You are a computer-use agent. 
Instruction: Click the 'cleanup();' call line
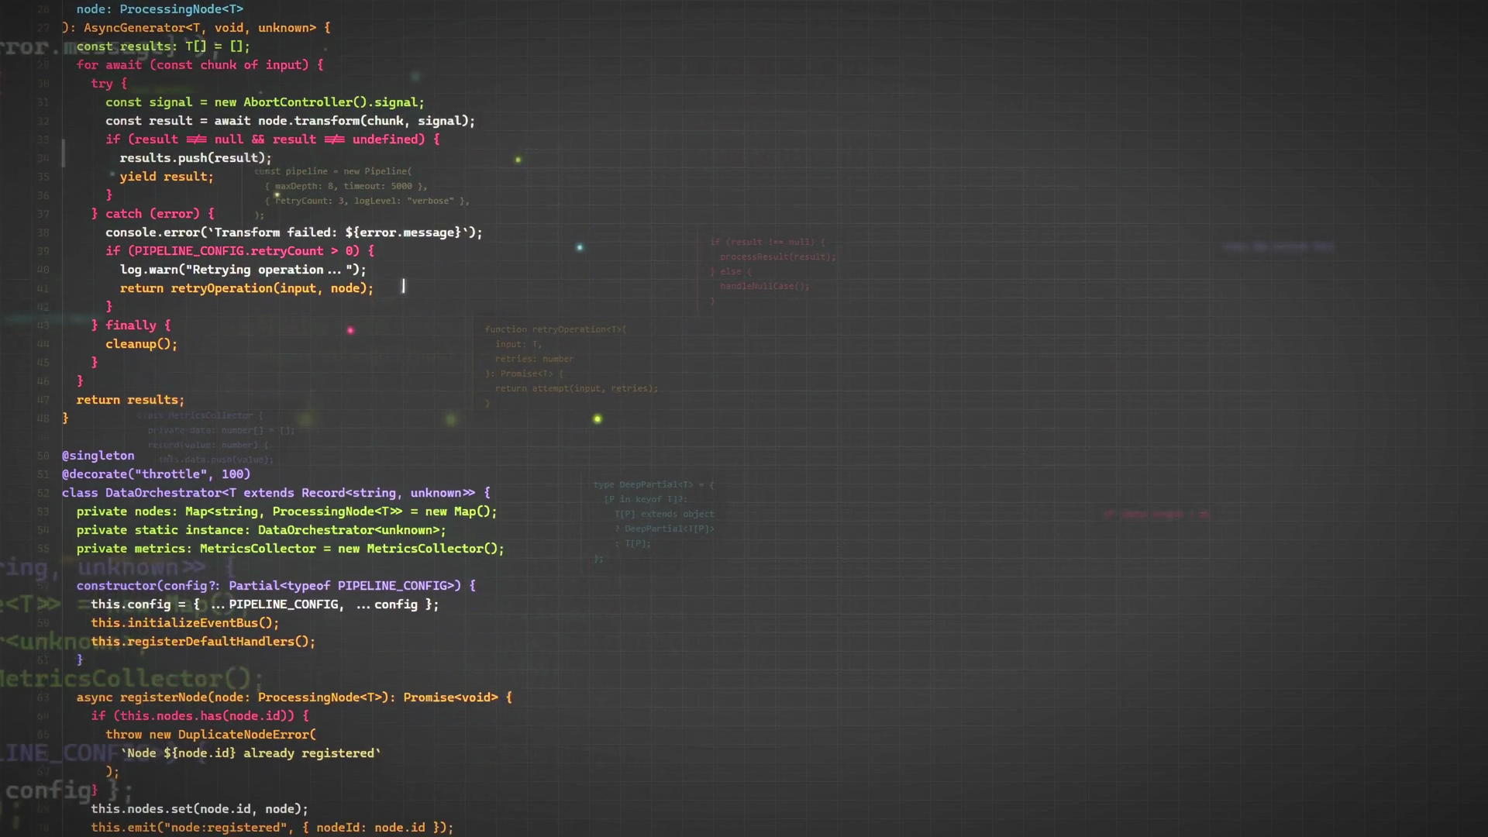click(142, 344)
